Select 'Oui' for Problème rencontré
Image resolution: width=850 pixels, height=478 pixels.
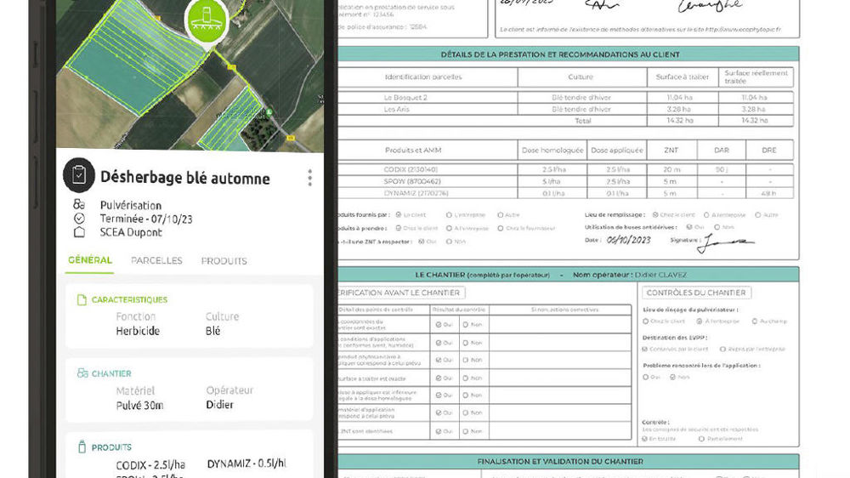click(647, 377)
